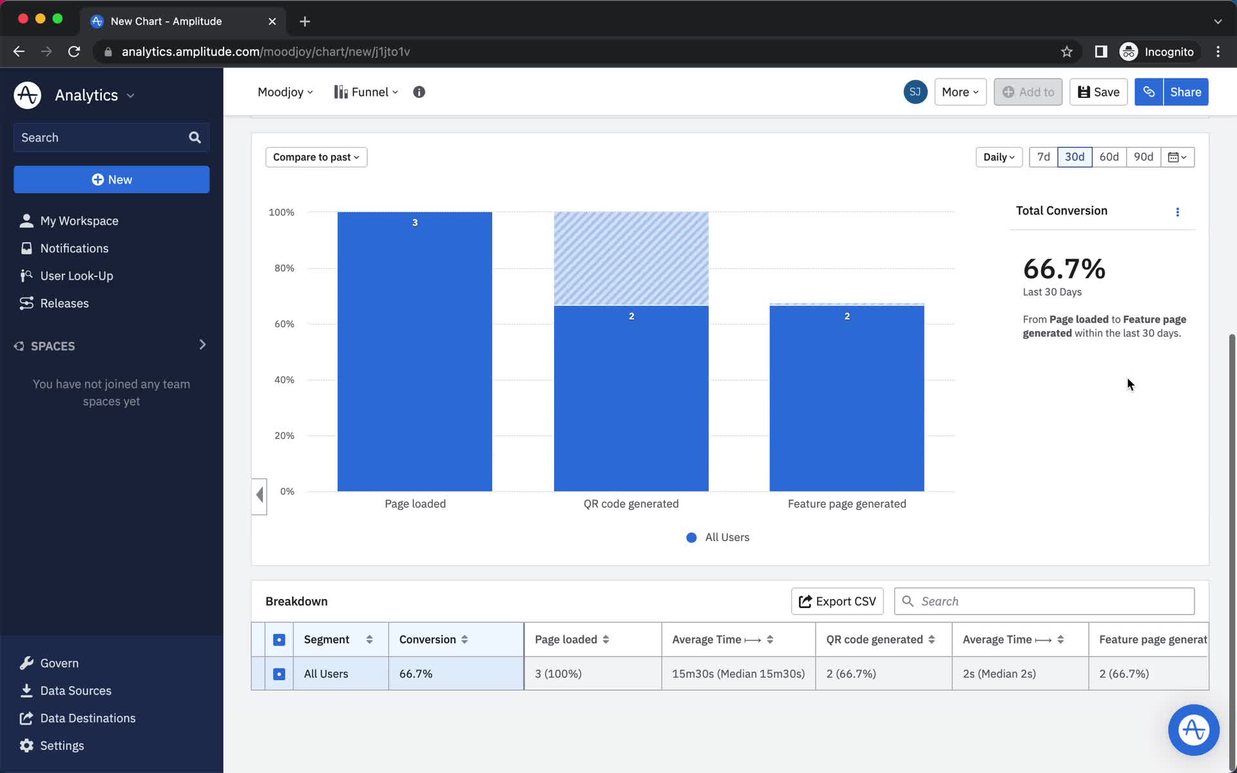Click the Save button
The image size is (1237, 773).
(1098, 91)
